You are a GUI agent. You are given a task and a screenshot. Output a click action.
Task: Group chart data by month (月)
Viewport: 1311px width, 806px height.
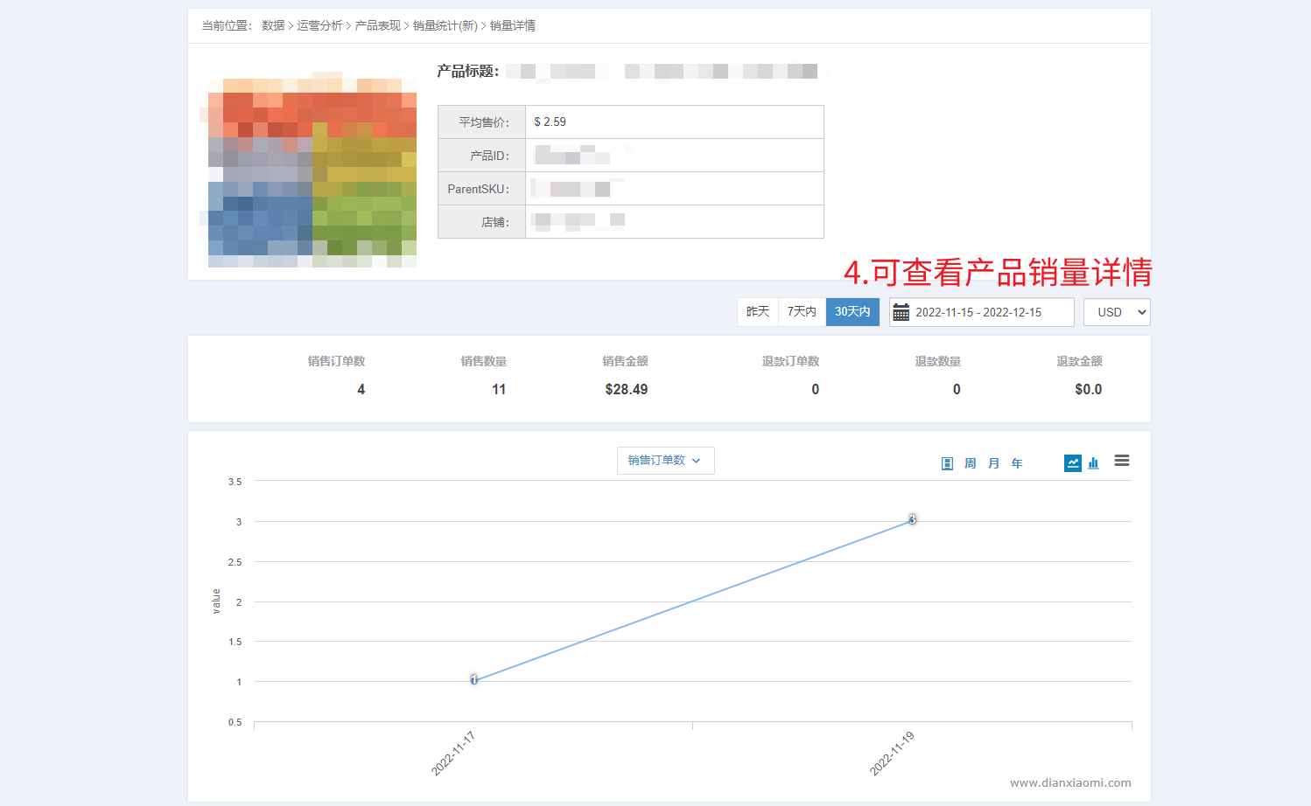pyautogui.click(x=994, y=463)
